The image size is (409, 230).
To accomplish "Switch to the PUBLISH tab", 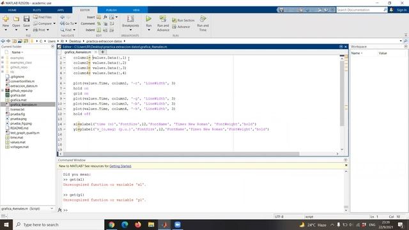I will point(111,10).
